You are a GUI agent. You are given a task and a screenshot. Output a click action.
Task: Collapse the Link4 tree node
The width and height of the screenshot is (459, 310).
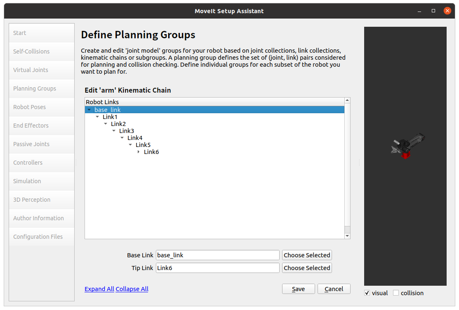122,138
